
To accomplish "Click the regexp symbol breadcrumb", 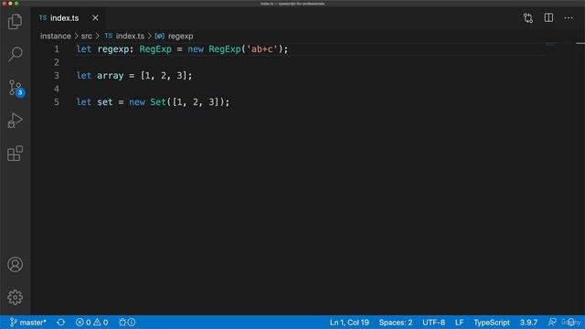I will coord(174,37).
